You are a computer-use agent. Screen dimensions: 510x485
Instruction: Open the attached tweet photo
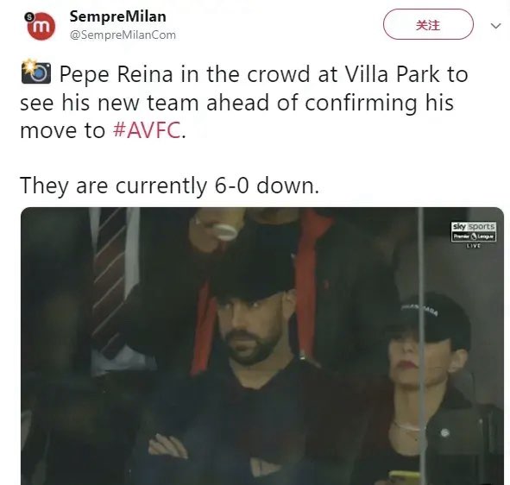pos(262,346)
